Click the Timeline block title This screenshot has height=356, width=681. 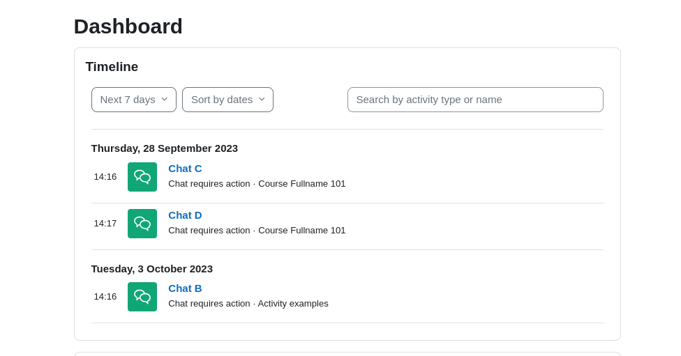pyautogui.click(x=112, y=67)
